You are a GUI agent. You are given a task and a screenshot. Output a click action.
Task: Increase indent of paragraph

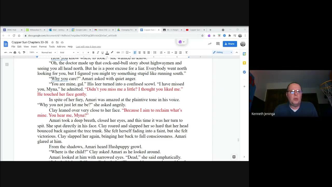[x=180, y=52]
